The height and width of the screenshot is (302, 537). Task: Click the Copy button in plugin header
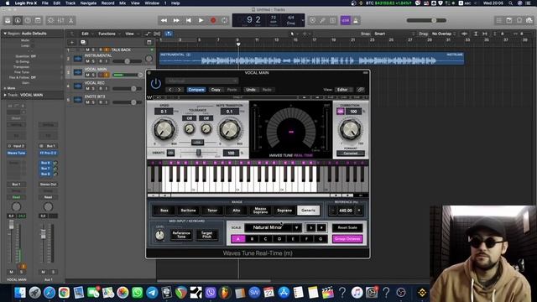[x=216, y=90]
